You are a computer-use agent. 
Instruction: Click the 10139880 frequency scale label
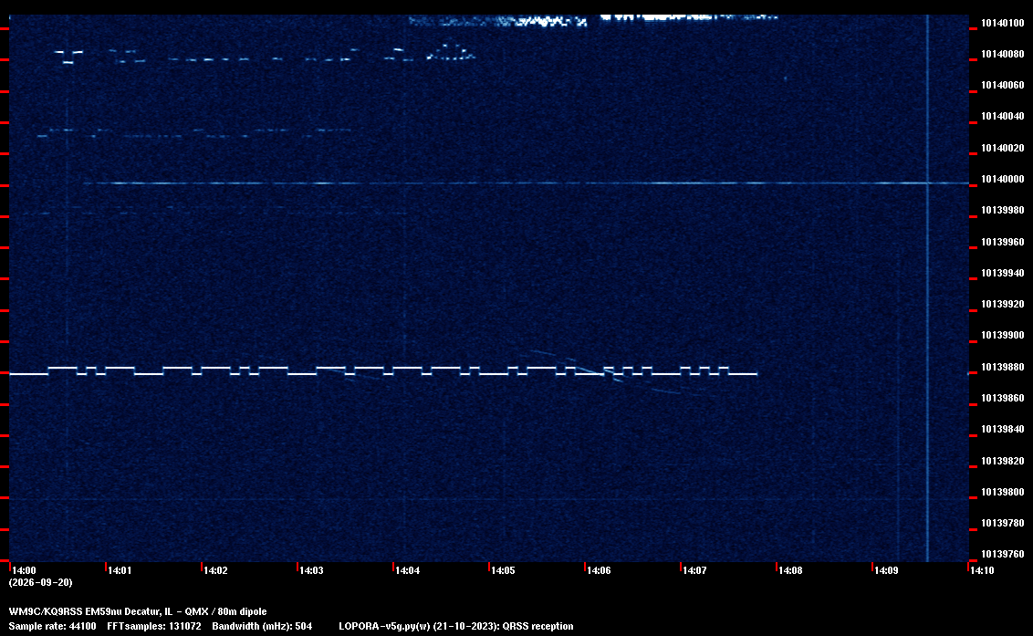[x=1003, y=367]
